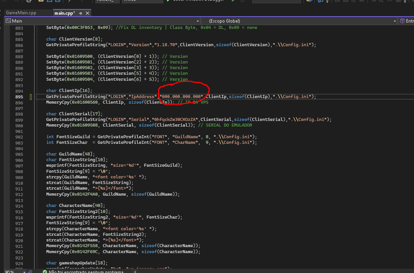Click the 'wsprintf(FontSizeString,' line
Viewport: 414px width, 273px height.
pos(114,165)
